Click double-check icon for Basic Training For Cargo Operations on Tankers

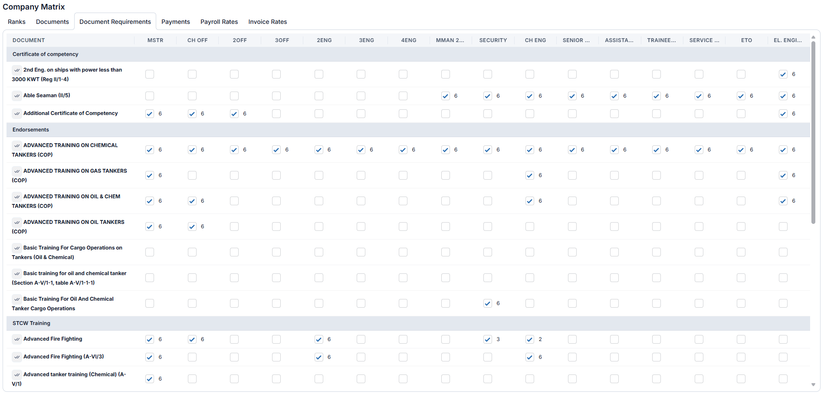pos(17,248)
